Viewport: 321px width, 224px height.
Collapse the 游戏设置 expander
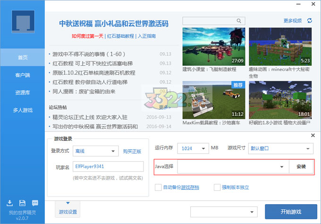68,208
